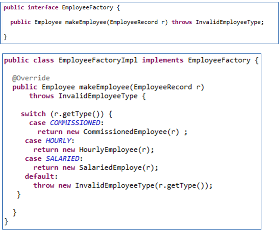Select the SALARIED case constant

click(63, 159)
